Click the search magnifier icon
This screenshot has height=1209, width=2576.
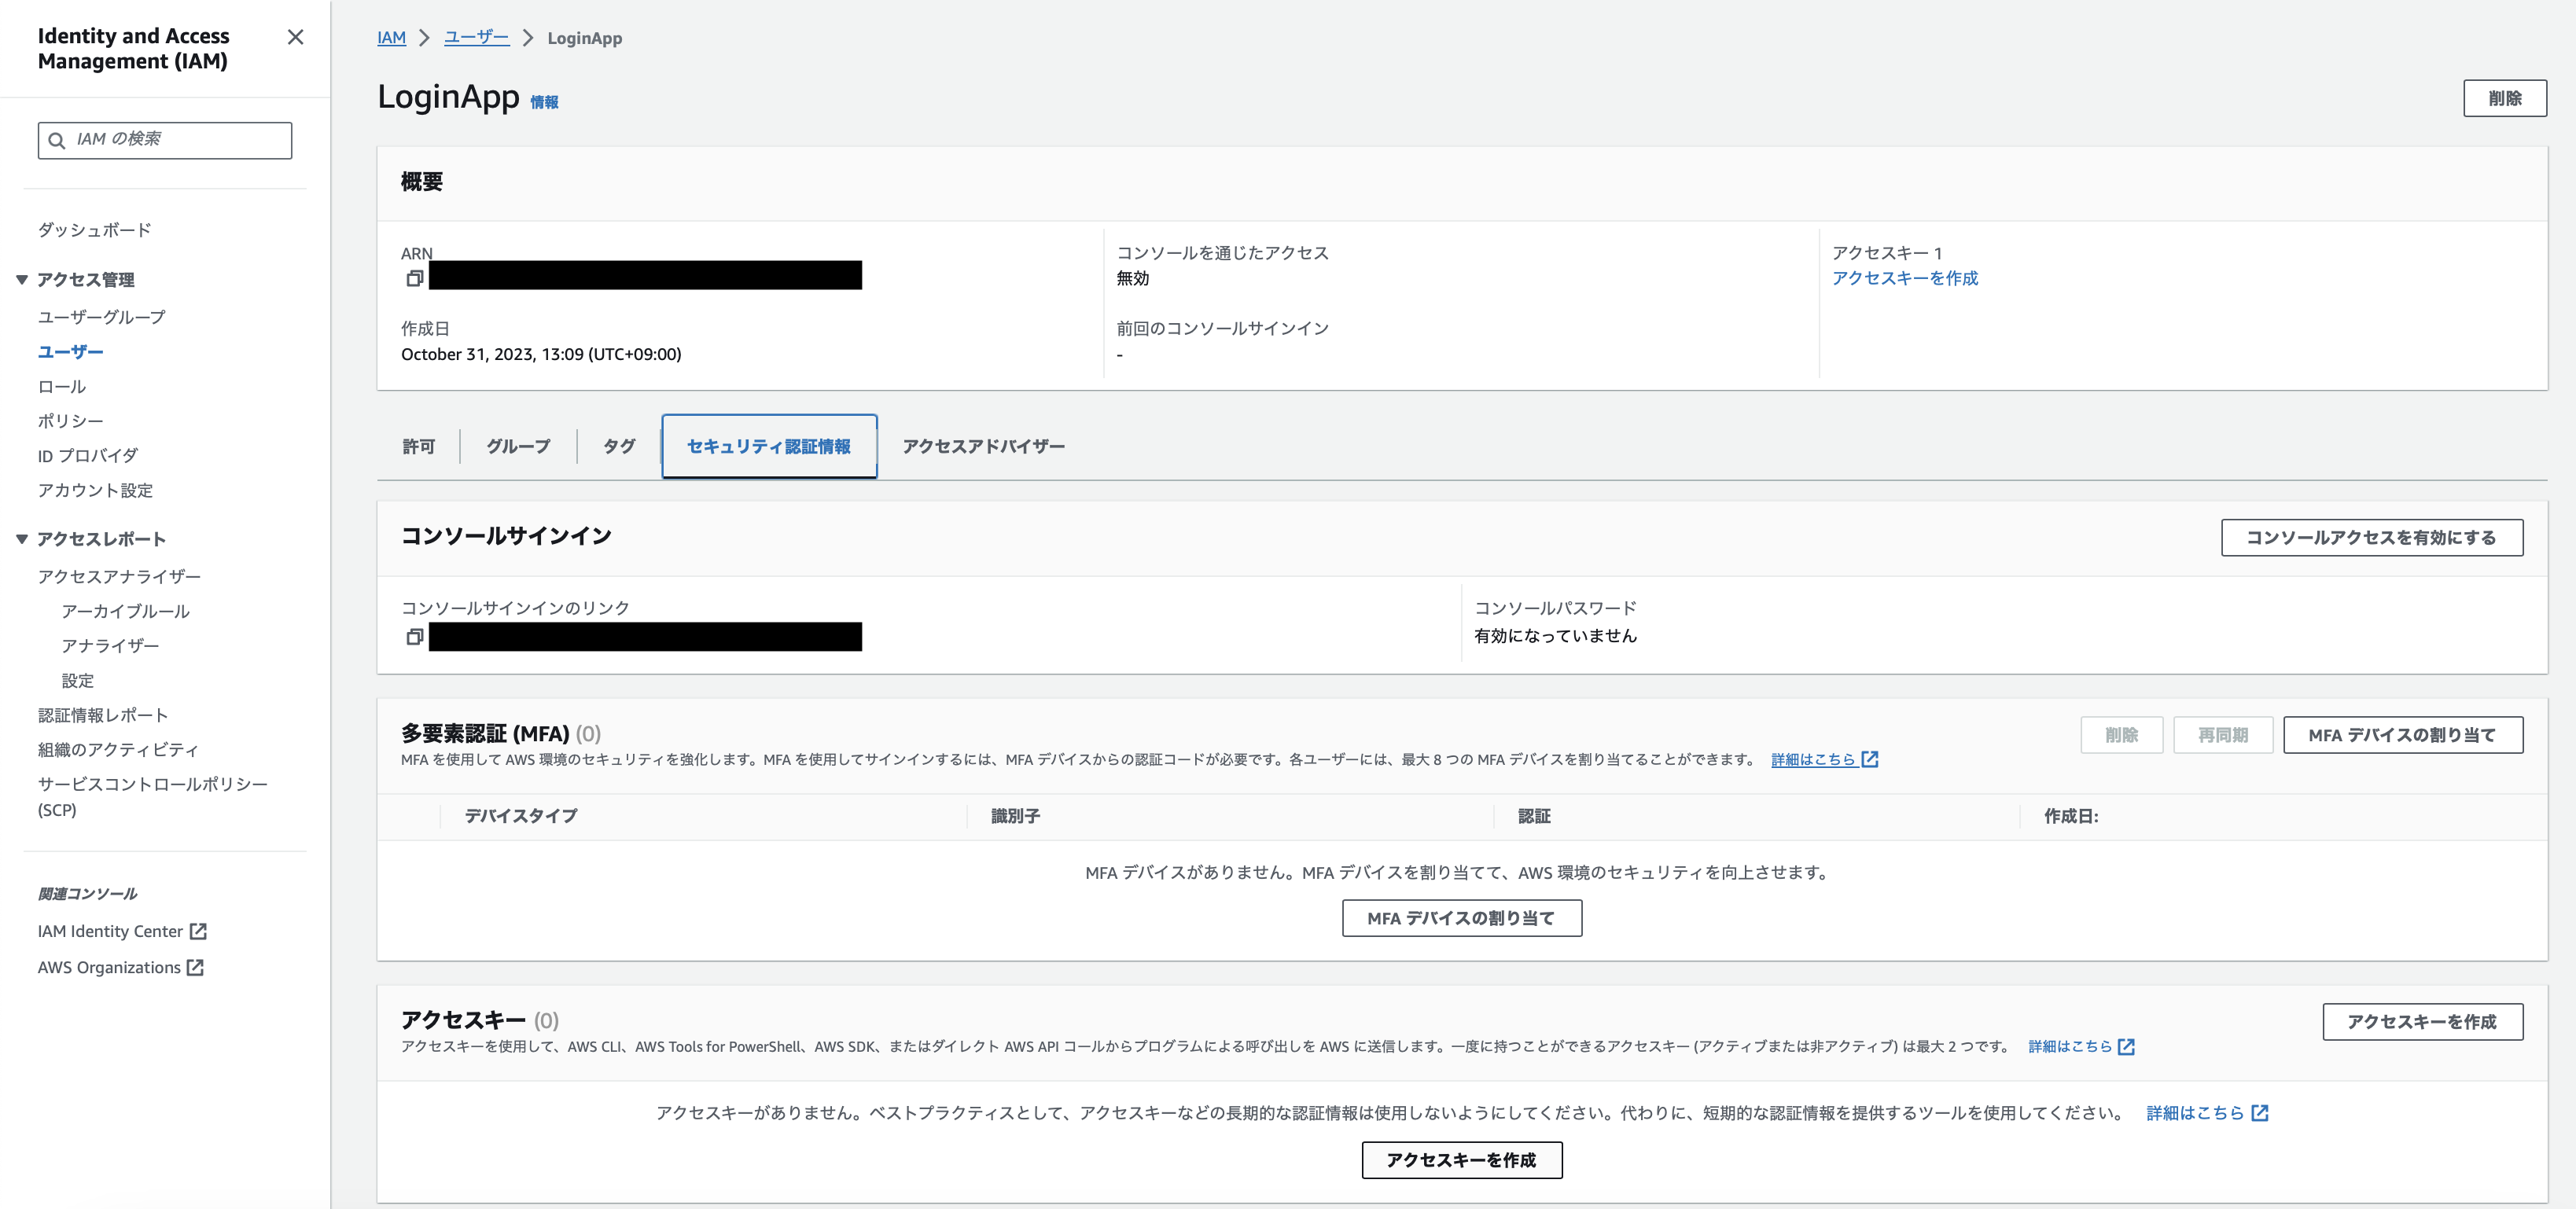pyautogui.click(x=57, y=140)
